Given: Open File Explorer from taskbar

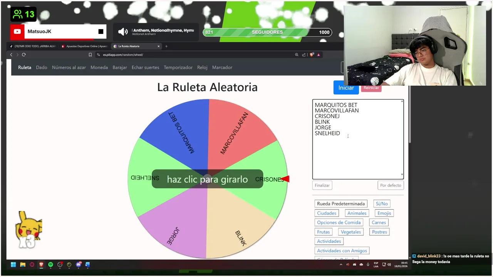Looking at the screenshot, I should pos(23,265).
